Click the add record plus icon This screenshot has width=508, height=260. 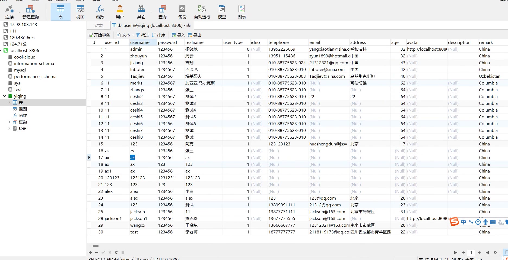90,252
